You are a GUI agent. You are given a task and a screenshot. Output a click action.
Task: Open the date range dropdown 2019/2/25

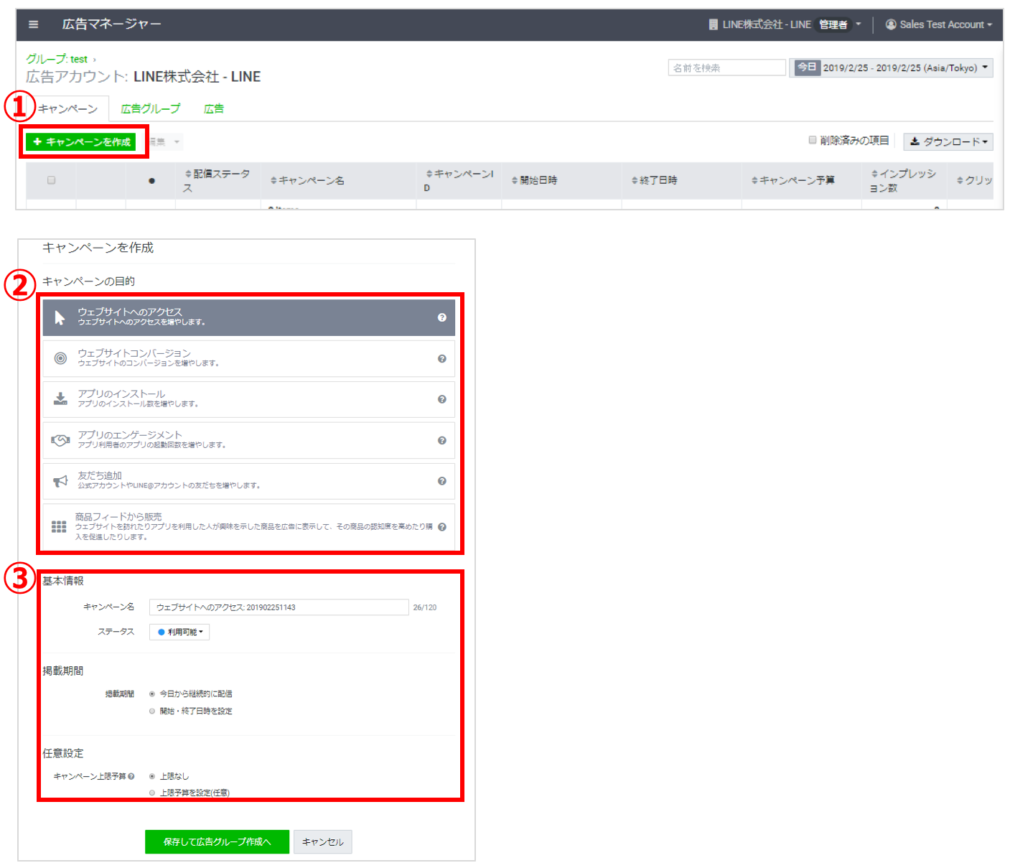(907, 67)
